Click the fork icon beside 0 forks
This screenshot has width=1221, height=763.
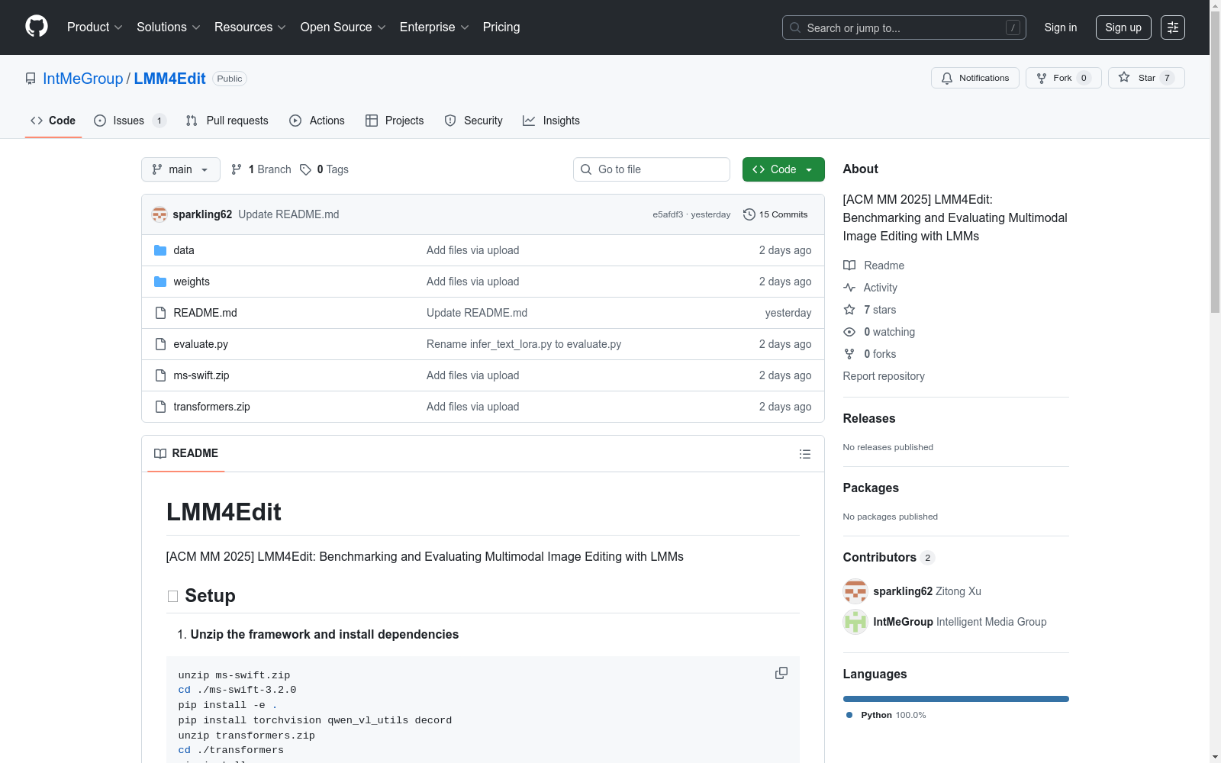[x=849, y=354]
